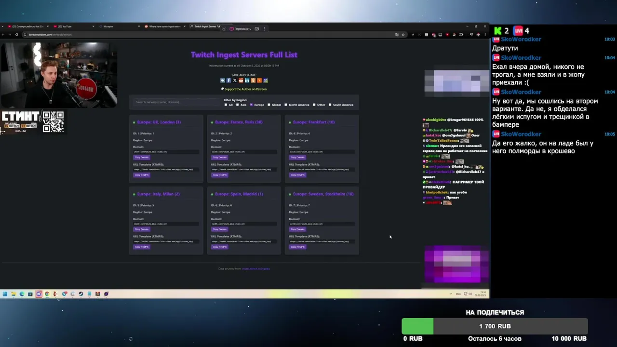Focus the Search servers input field
Screen dimensions: 617x347
[x=176, y=102]
